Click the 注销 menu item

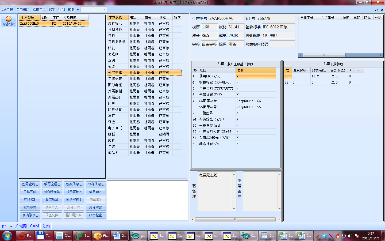pyautogui.click(x=61, y=10)
